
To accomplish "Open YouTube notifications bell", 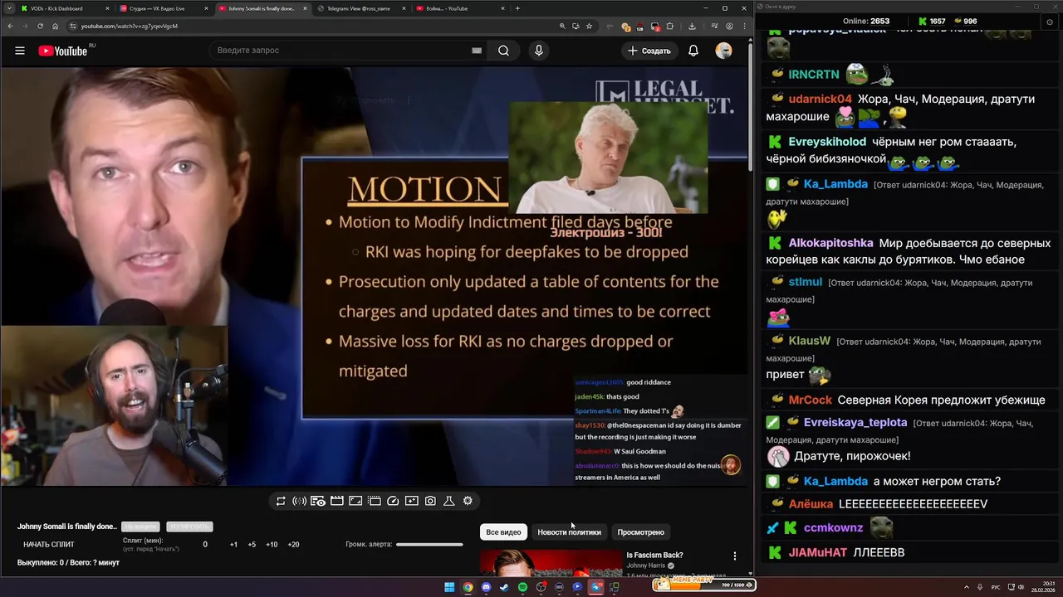I will tap(693, 51).
